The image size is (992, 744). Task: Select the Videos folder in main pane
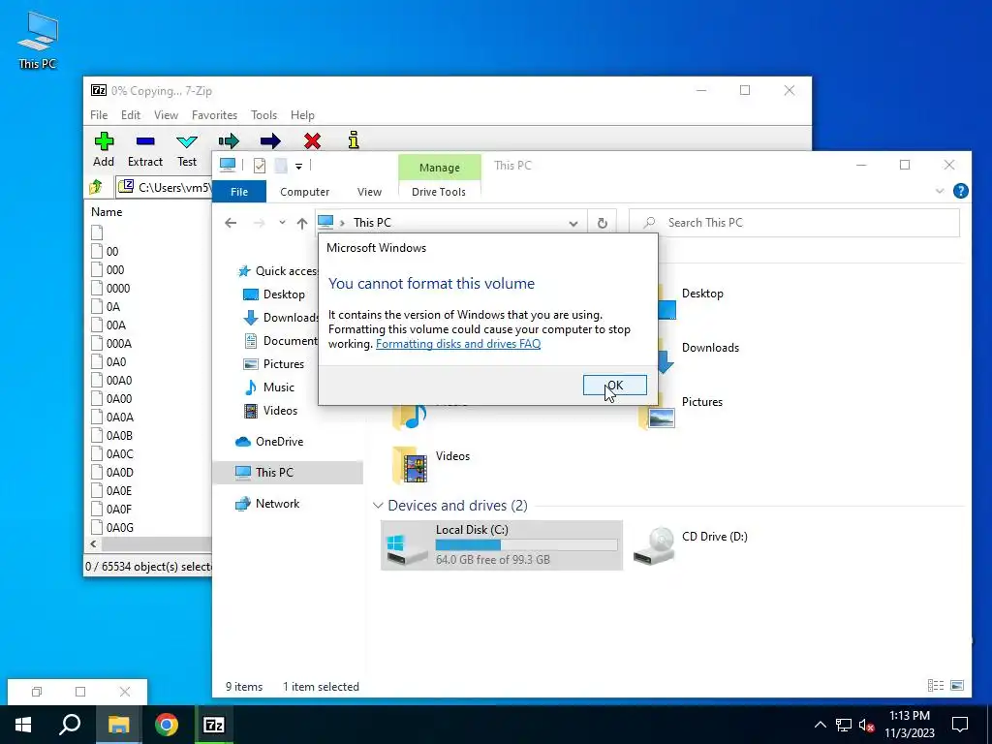(432, 464)
